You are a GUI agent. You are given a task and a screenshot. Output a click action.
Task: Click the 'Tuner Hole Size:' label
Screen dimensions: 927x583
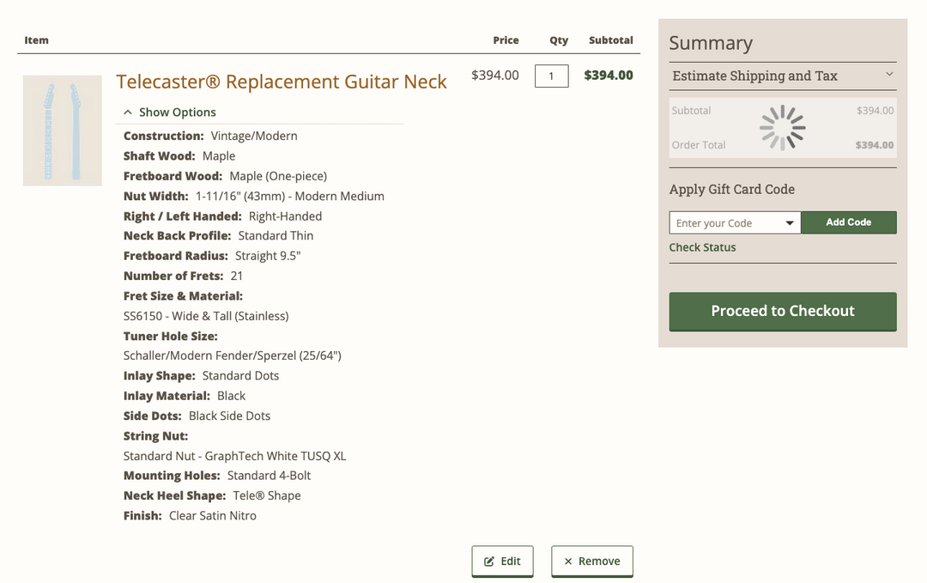click(170, 337)
